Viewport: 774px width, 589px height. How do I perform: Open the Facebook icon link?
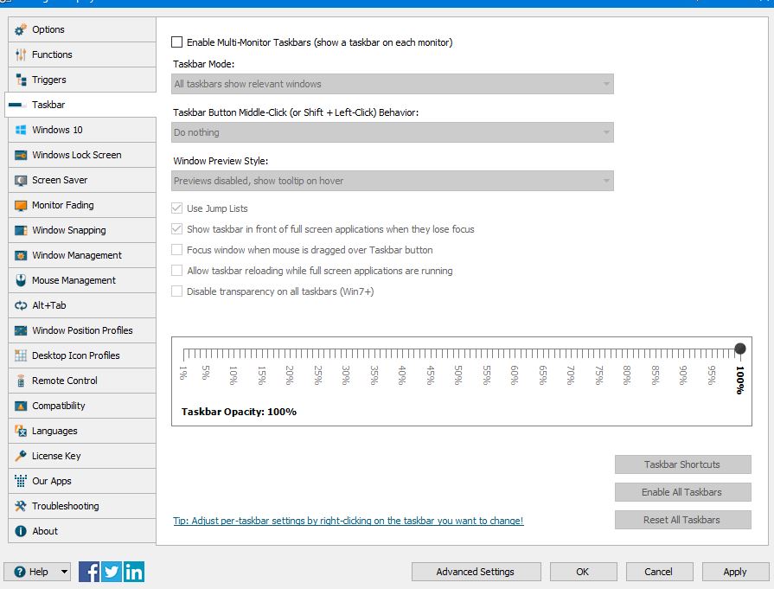(x=89, y=572)
